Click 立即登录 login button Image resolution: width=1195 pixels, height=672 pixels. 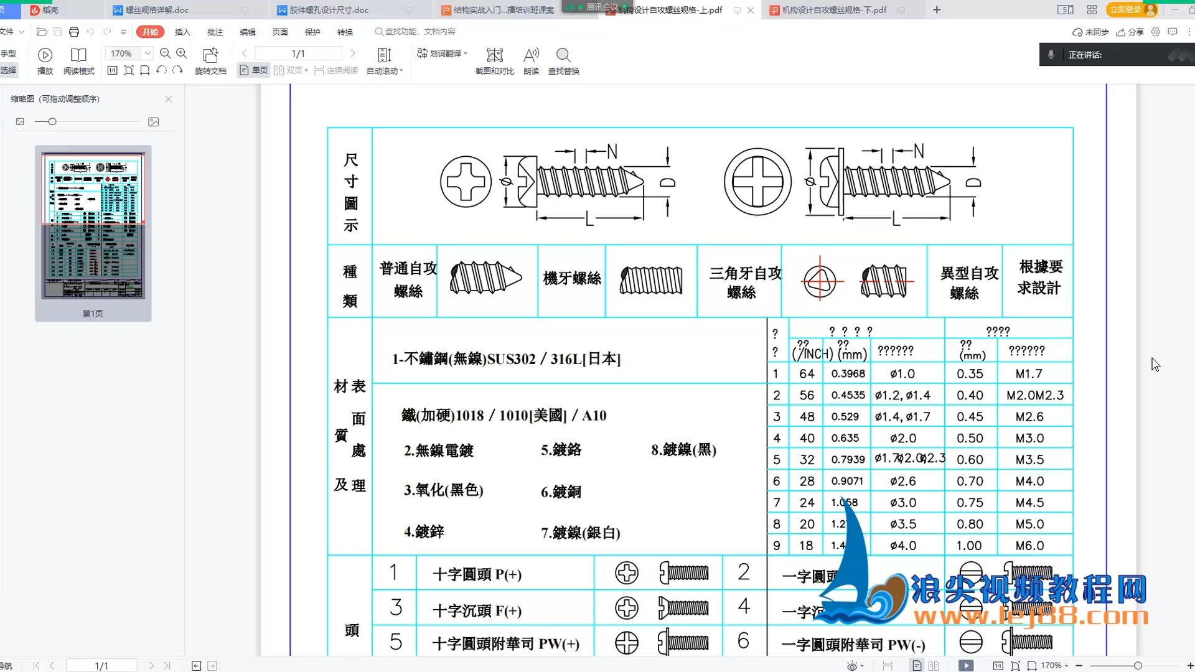[1132, 10]
